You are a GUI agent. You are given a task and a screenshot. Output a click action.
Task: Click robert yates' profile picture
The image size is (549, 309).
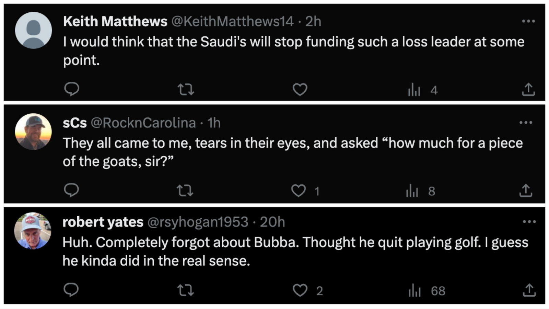pyautogui.click(x=33, y=231)
